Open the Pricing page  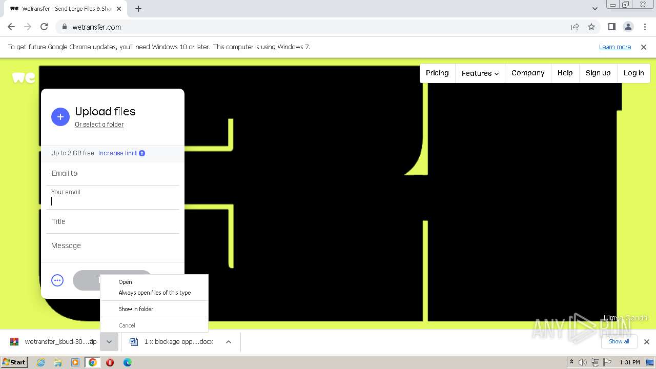(x=437, y=73)
